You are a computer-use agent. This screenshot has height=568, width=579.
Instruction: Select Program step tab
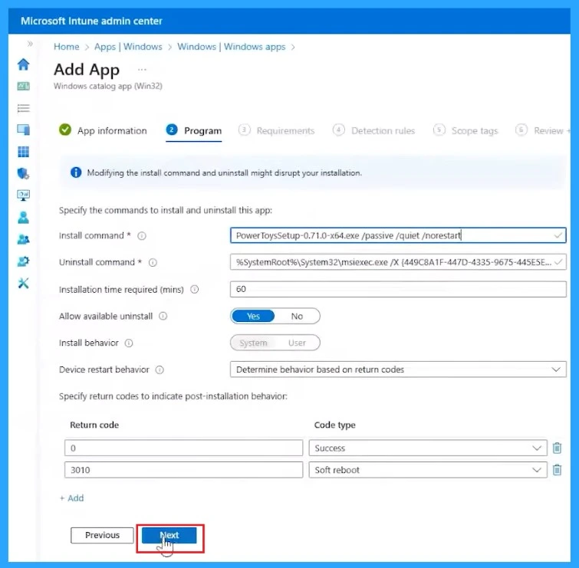coord(194,130)
